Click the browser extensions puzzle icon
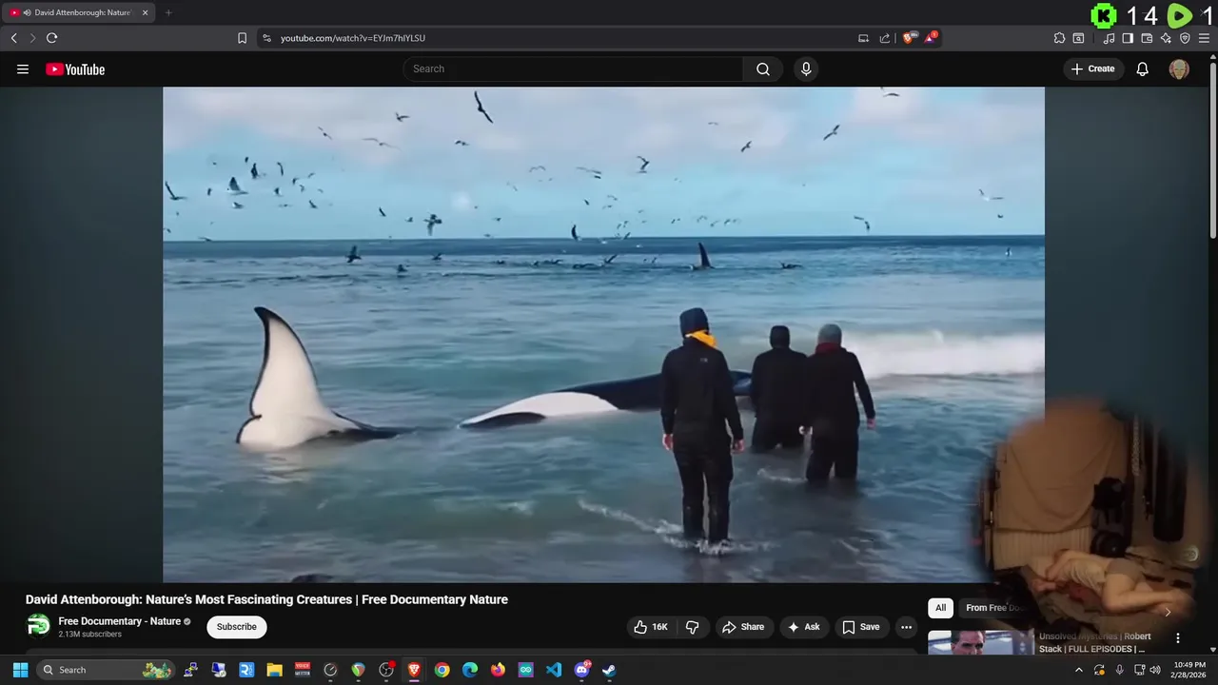 [1059, 38]
